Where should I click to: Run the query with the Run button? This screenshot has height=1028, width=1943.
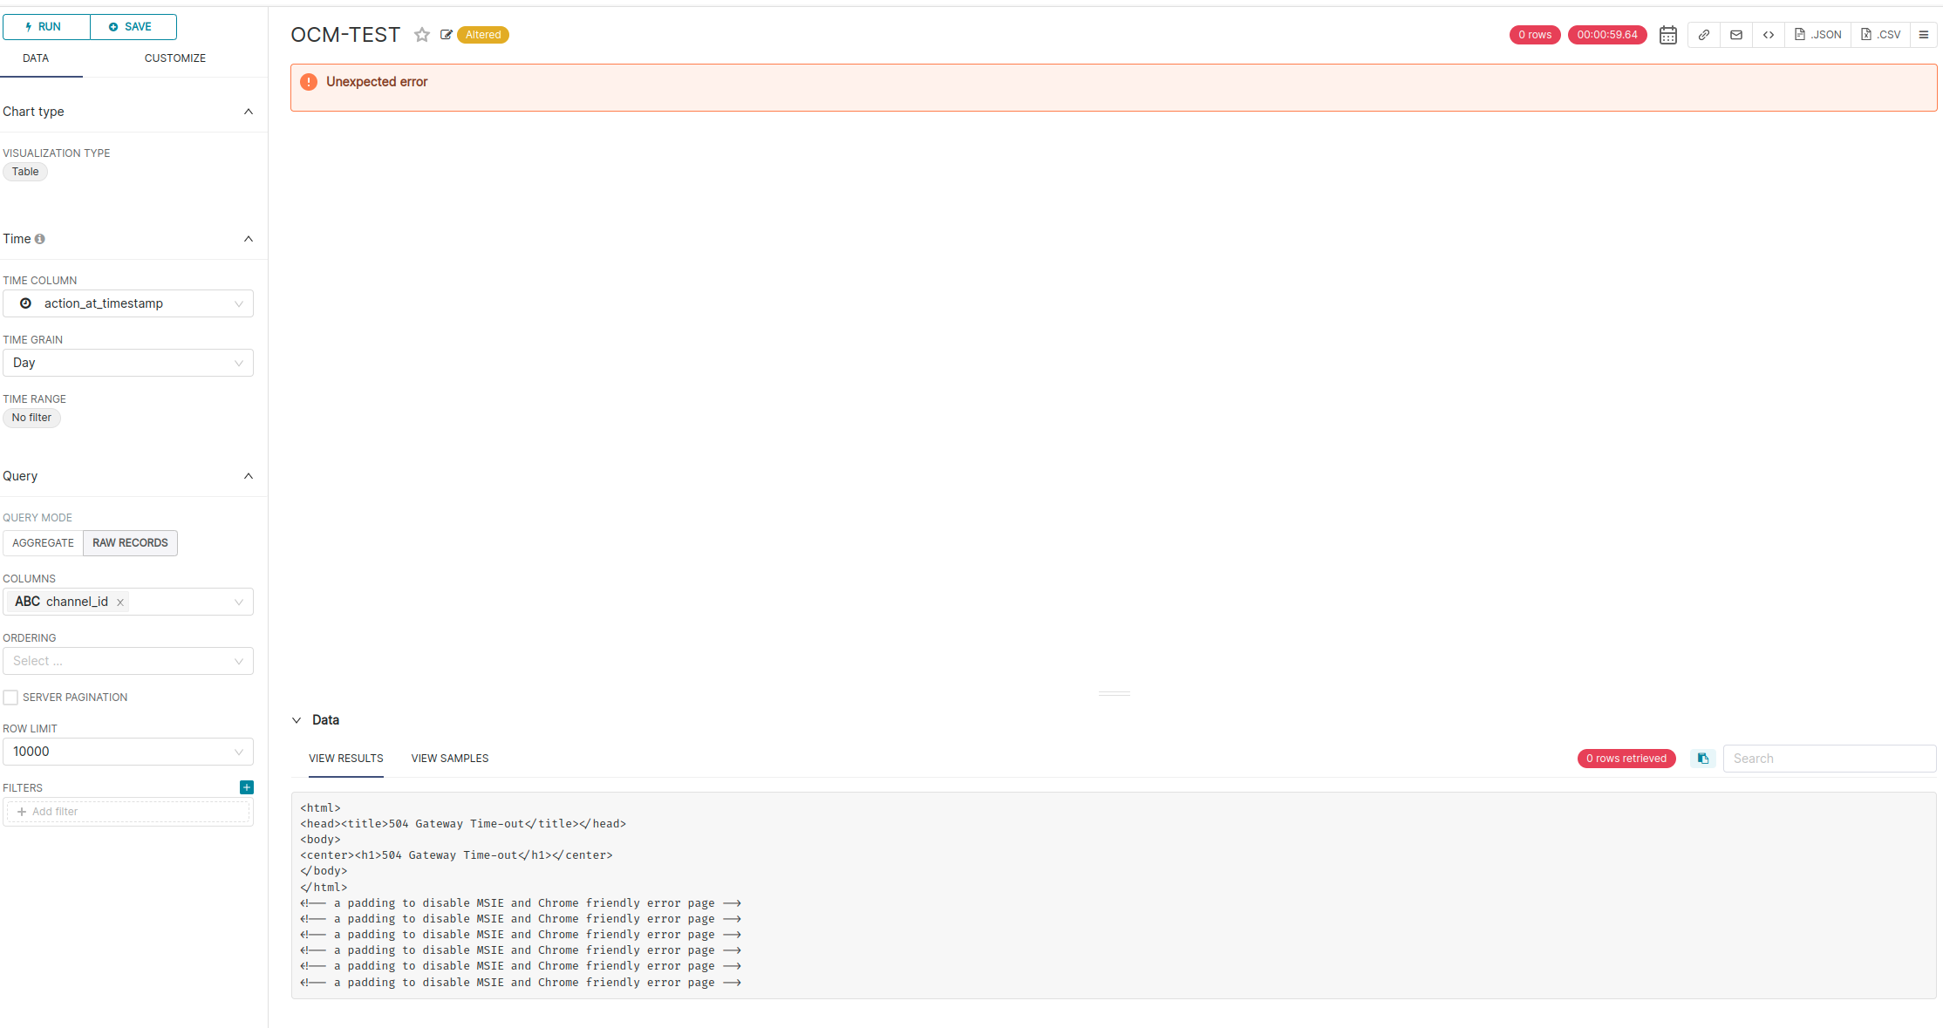(x=45, y=26)
